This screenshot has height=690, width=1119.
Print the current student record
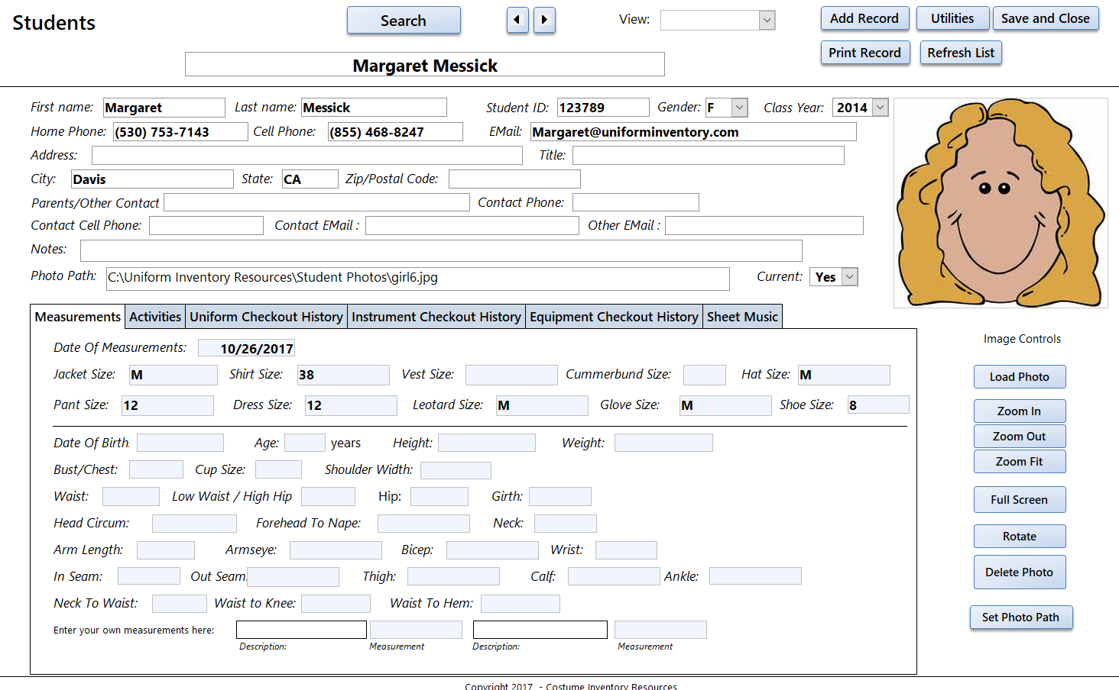click(865, 53)
